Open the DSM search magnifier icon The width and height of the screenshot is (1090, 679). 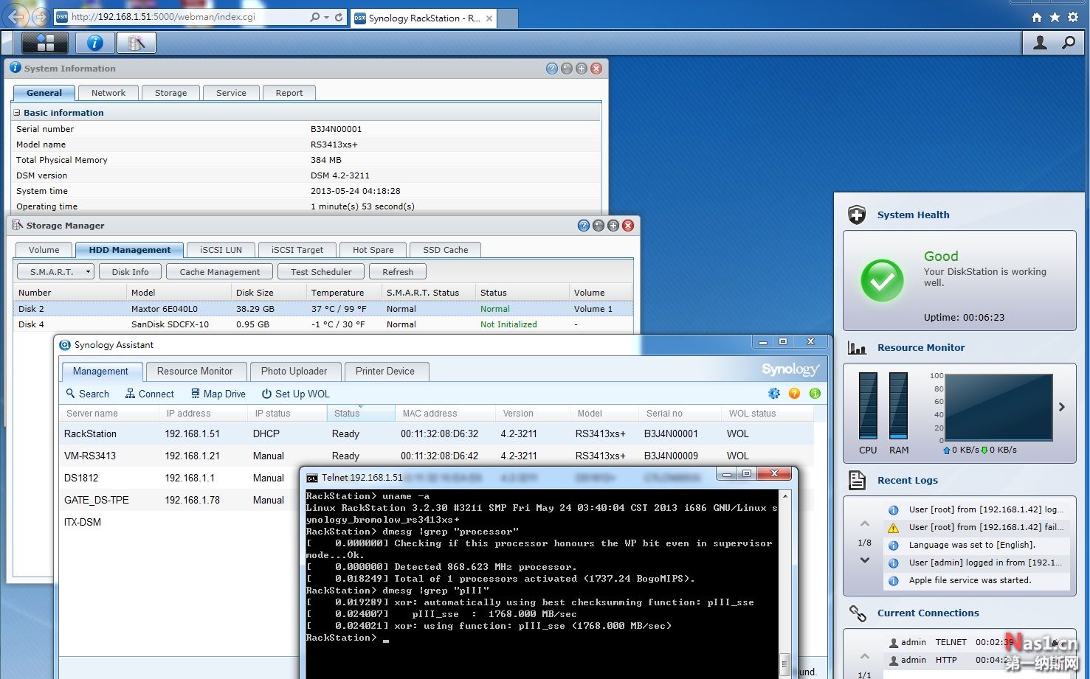1068,43
